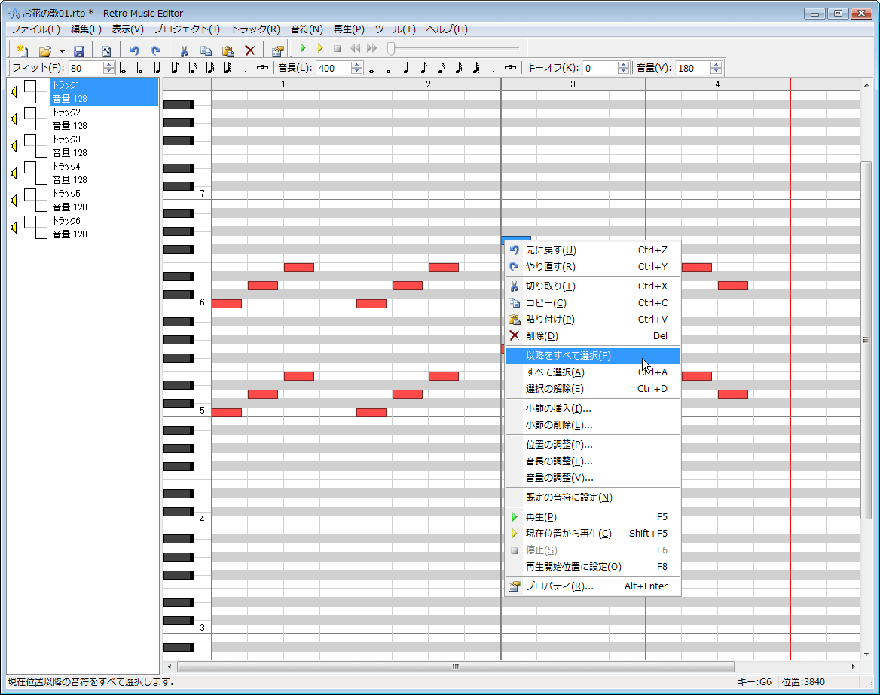
Task: Save the project with the floppy disk icon
Action: coord(79,51)
